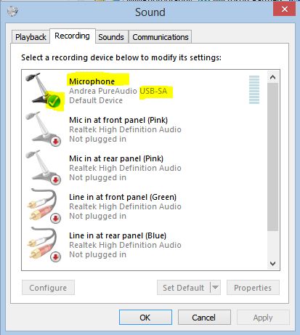
Task: Click the device list scrollbar thumb
Action: coord(272,157)
